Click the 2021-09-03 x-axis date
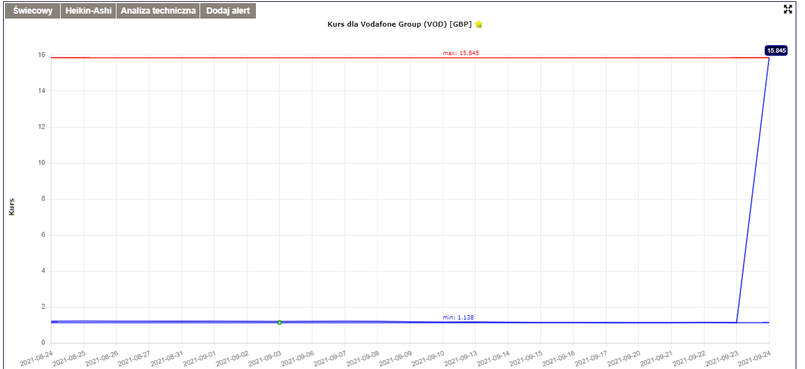805x369 pixels. coord(264,357)
